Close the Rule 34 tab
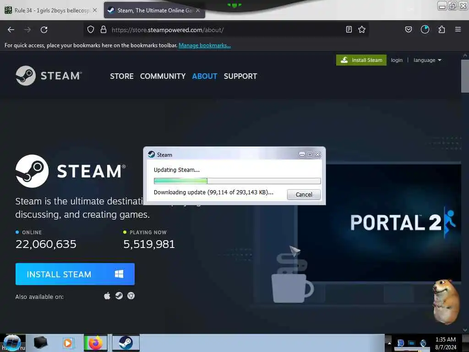The height and width of the screenshot is (352, 469). (95, 10)
